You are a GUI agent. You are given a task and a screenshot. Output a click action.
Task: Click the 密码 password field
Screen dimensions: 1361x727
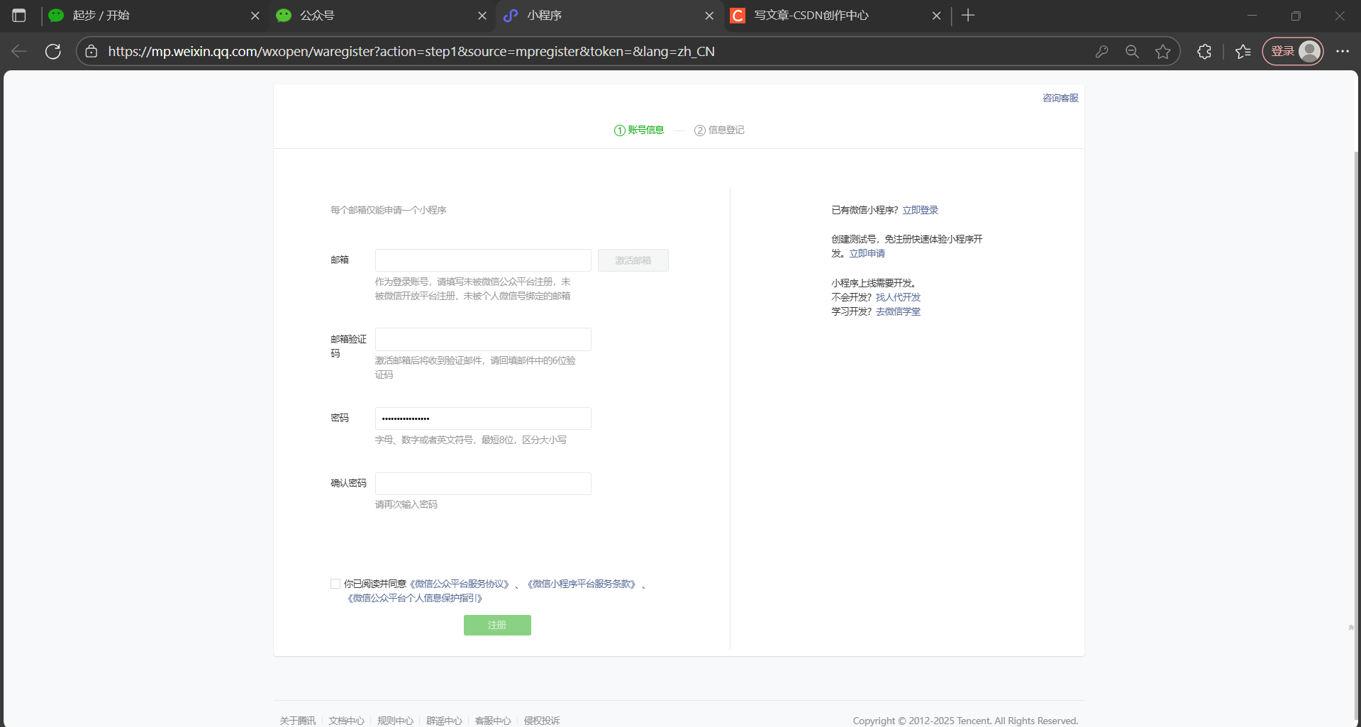point(483,418)
